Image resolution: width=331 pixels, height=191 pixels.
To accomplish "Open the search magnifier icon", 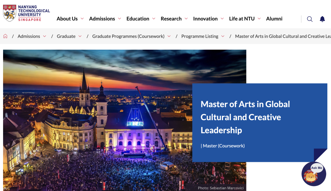I will point(310,19).
